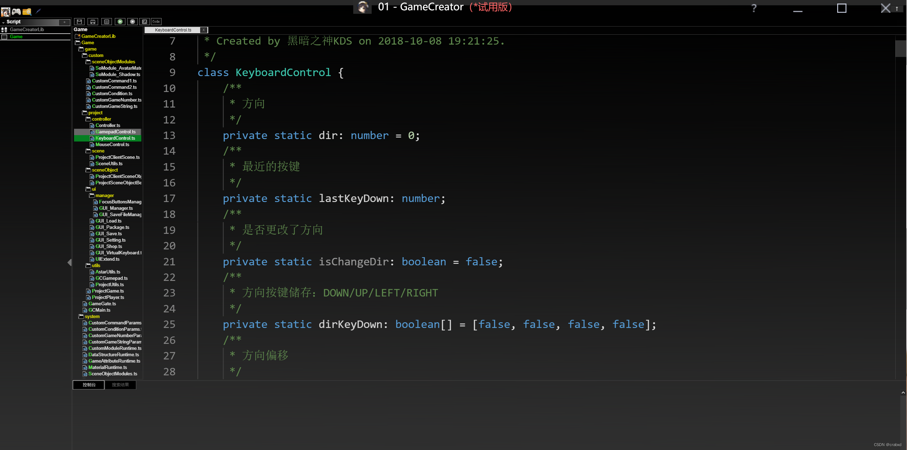Click the gray play button
907x450 pixels.
(133, 22)
